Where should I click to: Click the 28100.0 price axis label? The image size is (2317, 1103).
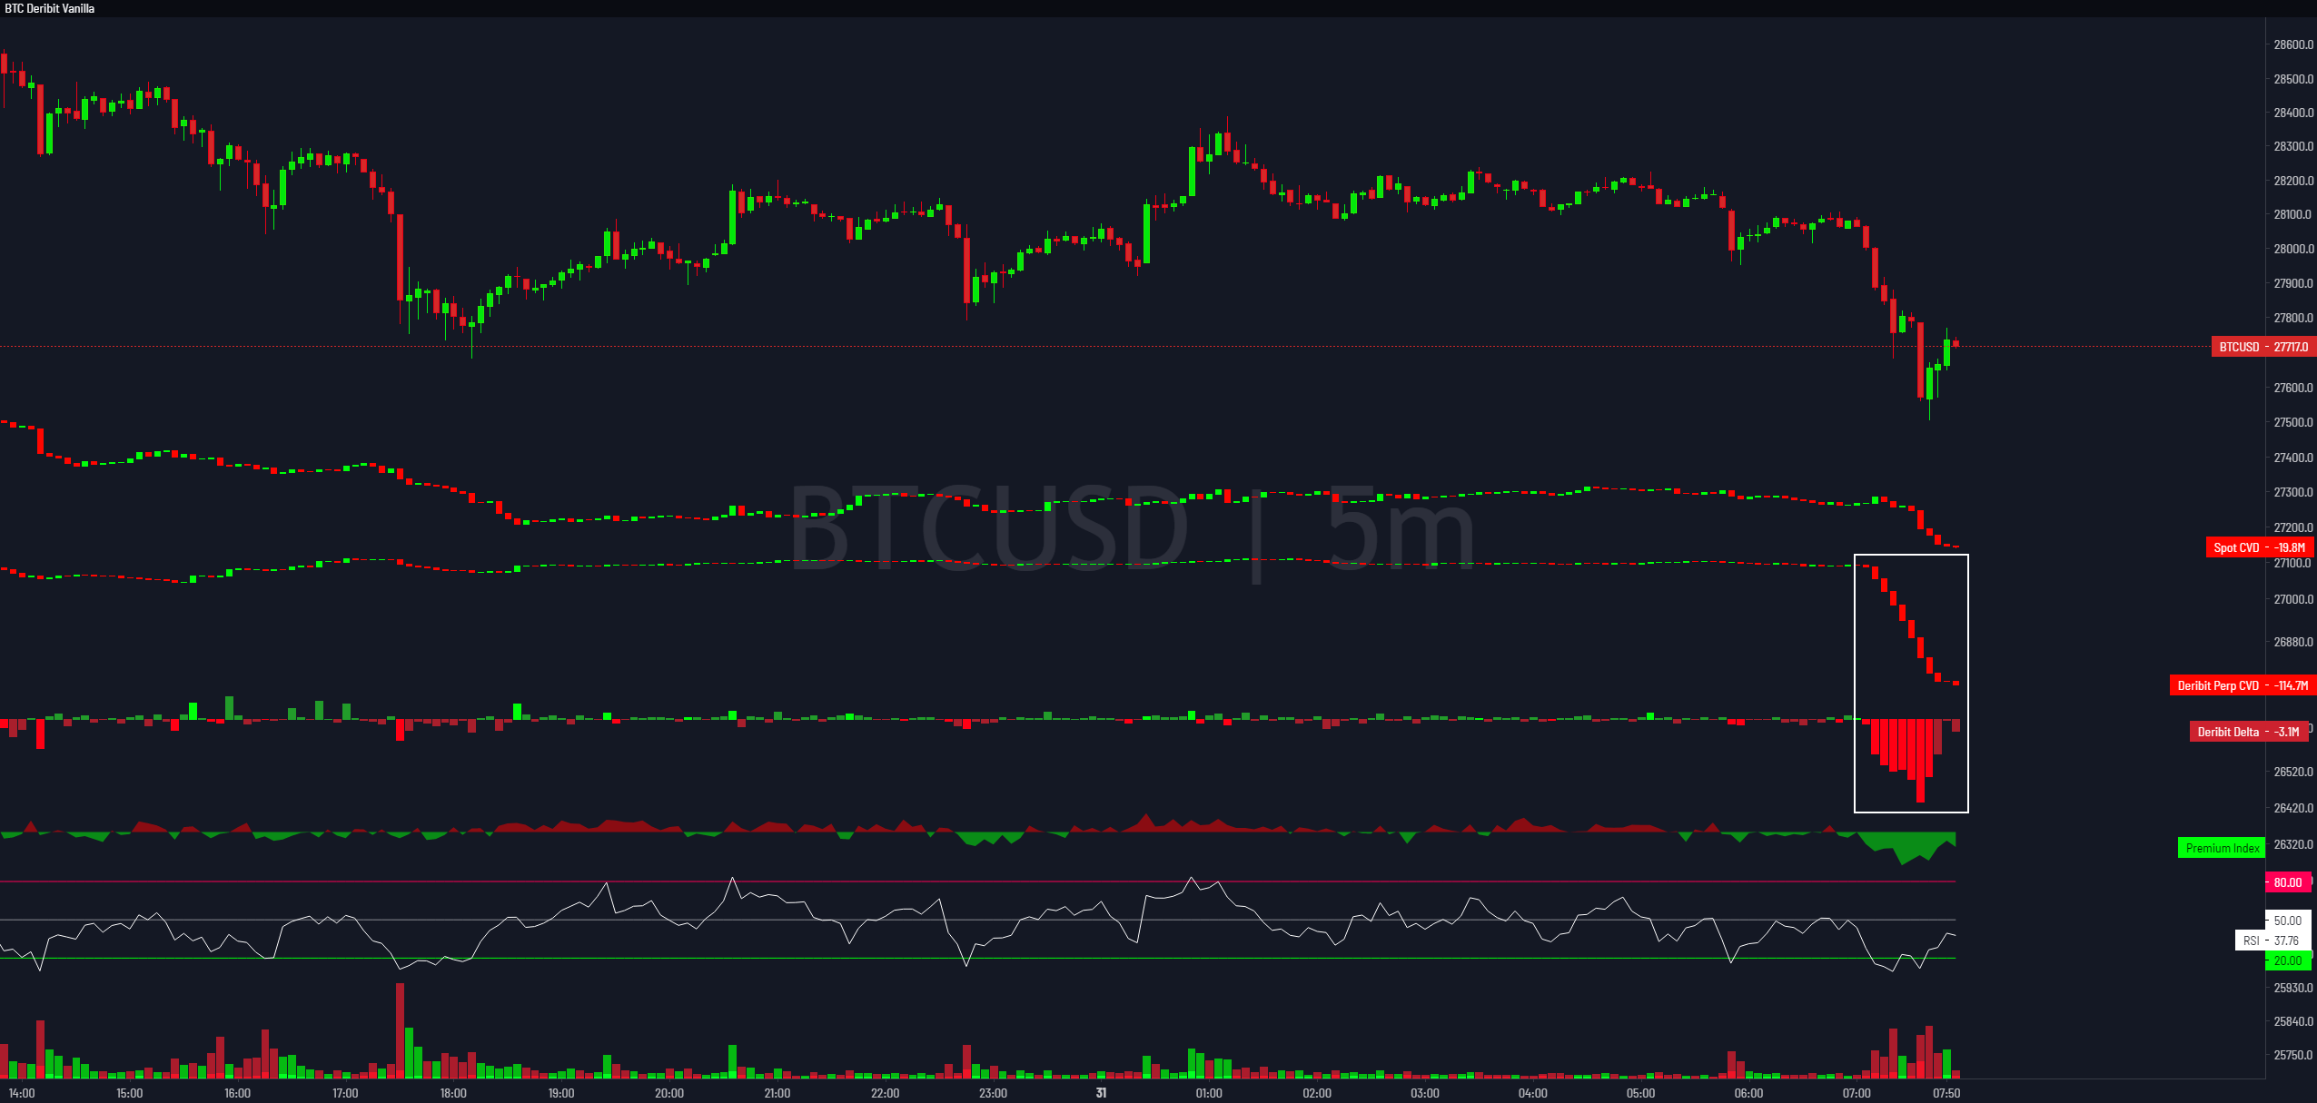click(x=2293, y=214)
